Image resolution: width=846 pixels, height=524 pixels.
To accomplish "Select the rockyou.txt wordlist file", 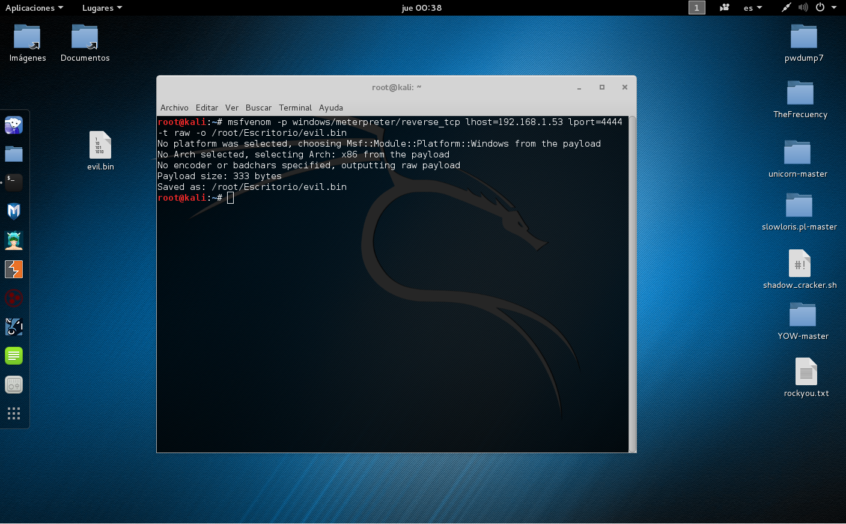I will (x=806, y=377).
